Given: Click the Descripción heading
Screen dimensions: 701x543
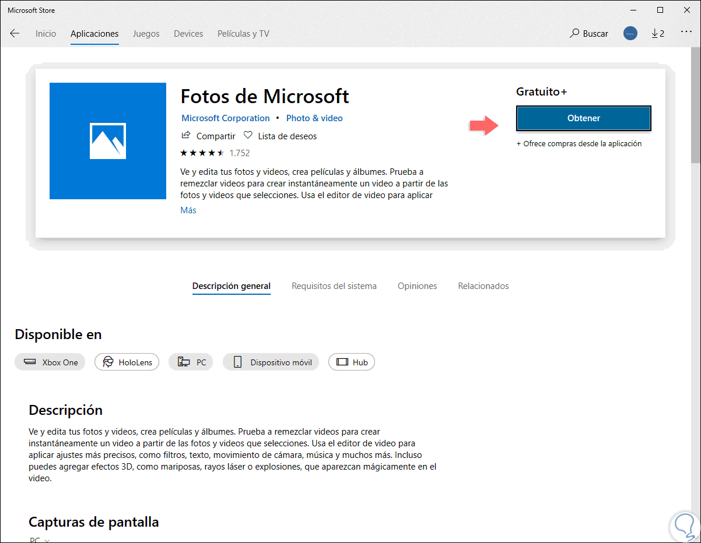Looking at the screenshot, I should 66,410.
